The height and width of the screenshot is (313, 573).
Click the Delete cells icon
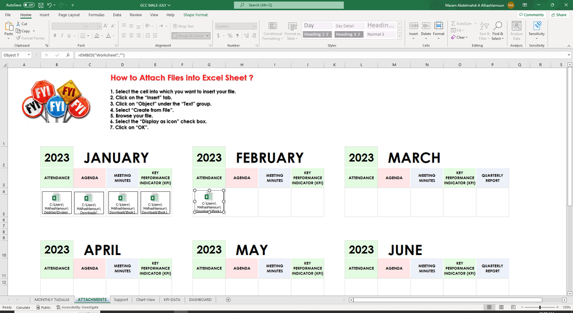click(x=426, y=26)
